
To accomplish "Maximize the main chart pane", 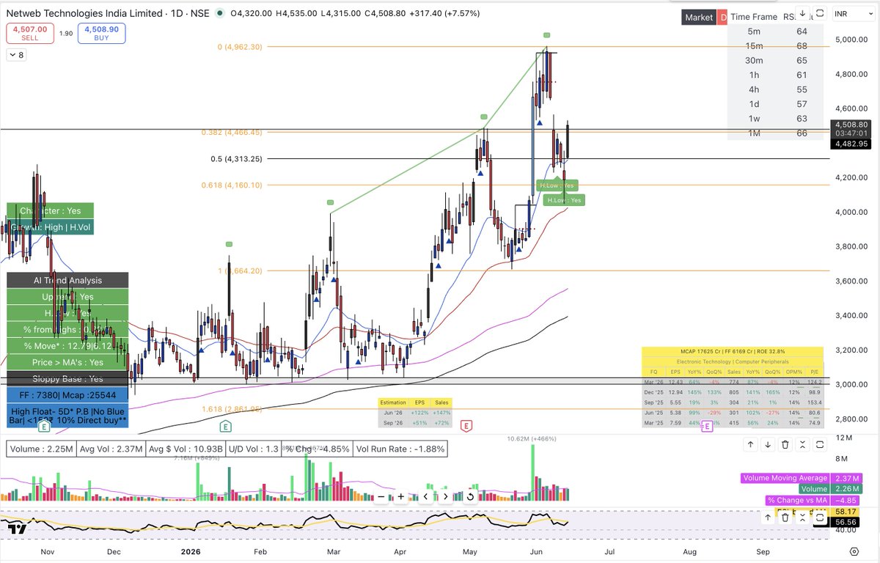I will 820,13.
